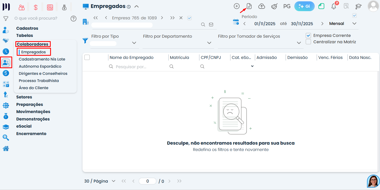This screenshot has width=380, height=190.
Task: Open the cloud upload icon
Action: click(262, 6)
